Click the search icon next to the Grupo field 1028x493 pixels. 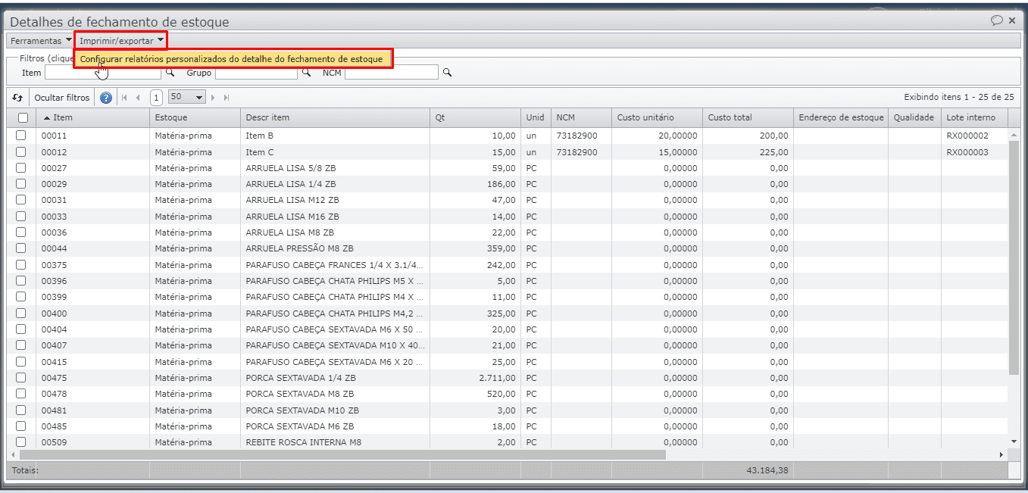[307, 73]
